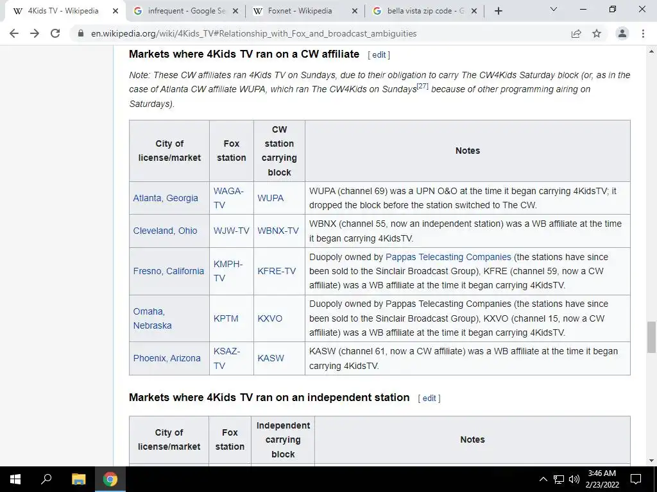Viewport: 657px width, 492px height.
Task: Open WAGA-TV station link
Action: point(228,198)
